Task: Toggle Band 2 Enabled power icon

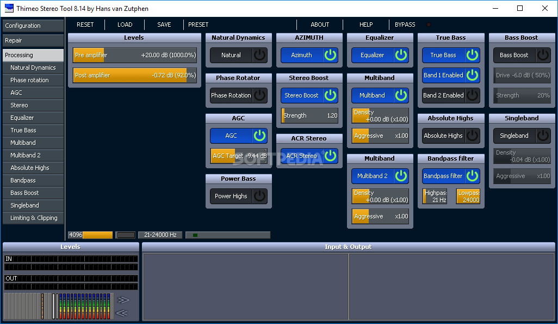Action: (472, 95)
